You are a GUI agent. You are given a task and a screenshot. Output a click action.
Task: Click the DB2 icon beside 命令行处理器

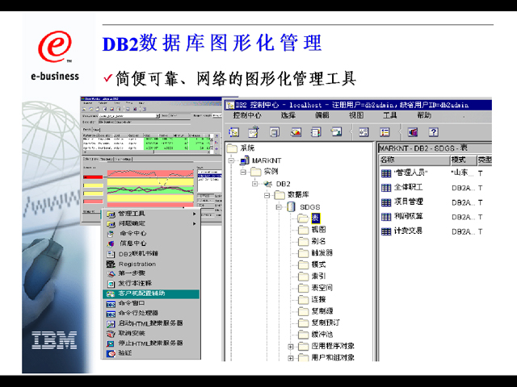[111, 314]
